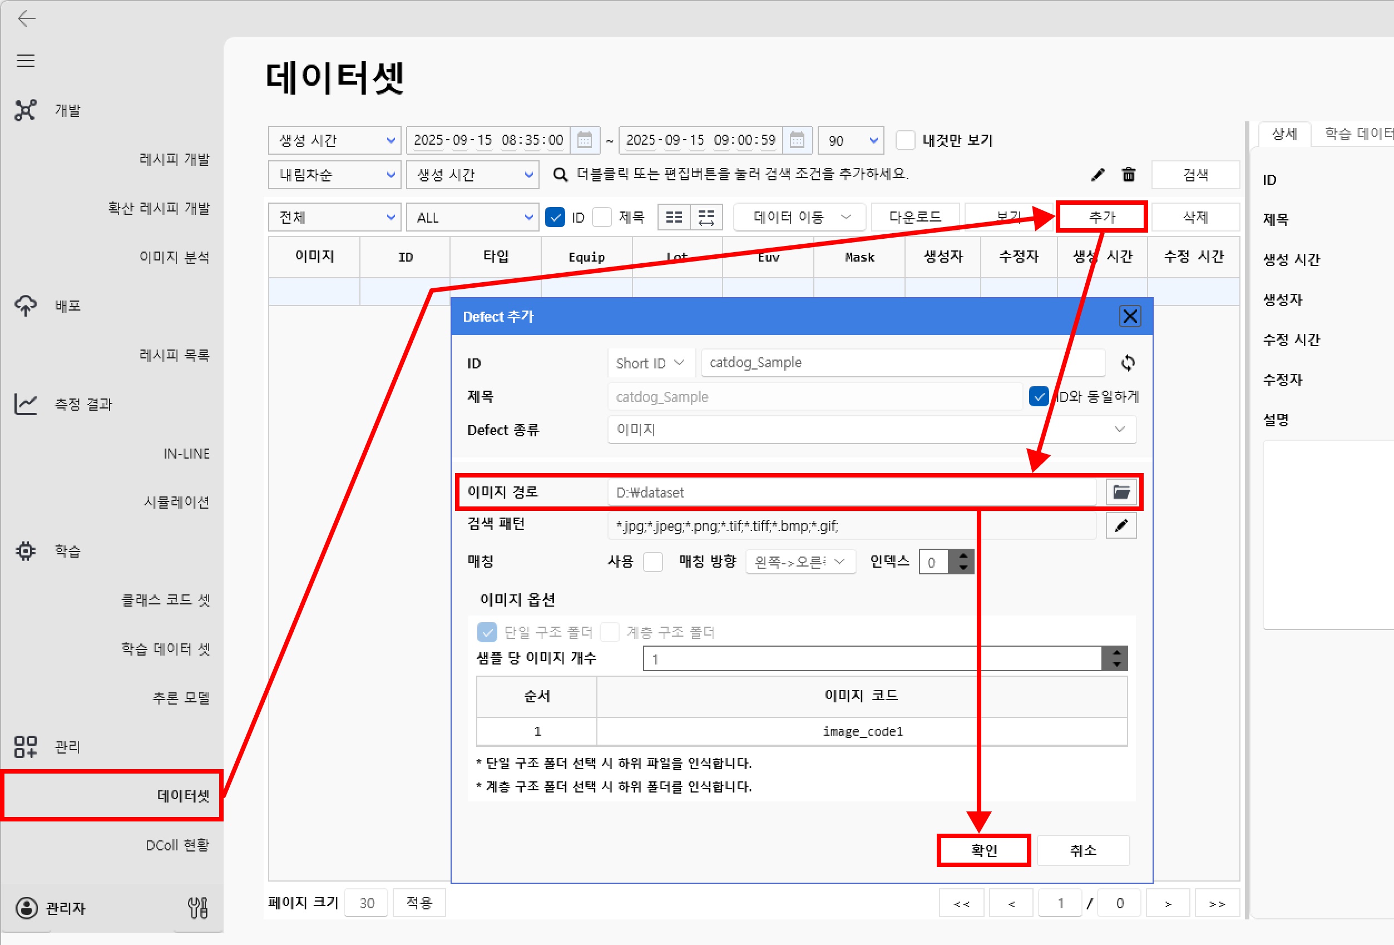Image resolution: width=1394 pixels, height=945 pixels.
Task: Select 레시피 개발 in the sidebar menu
Action: click(175, 159)
